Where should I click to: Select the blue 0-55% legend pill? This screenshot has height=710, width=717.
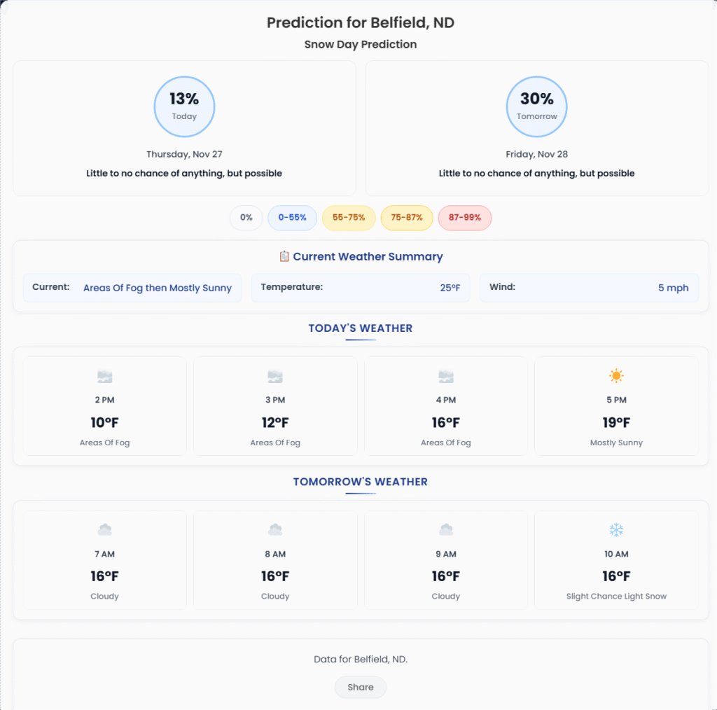click(x=292, y=218)
